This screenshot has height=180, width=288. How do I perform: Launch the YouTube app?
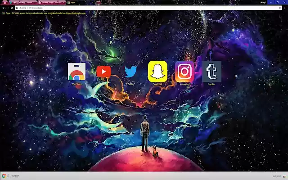tap(103, 72)
